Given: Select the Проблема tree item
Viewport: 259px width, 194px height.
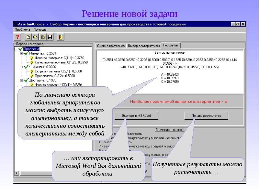Looking at the screenshot, I should [x=31, y=49].
